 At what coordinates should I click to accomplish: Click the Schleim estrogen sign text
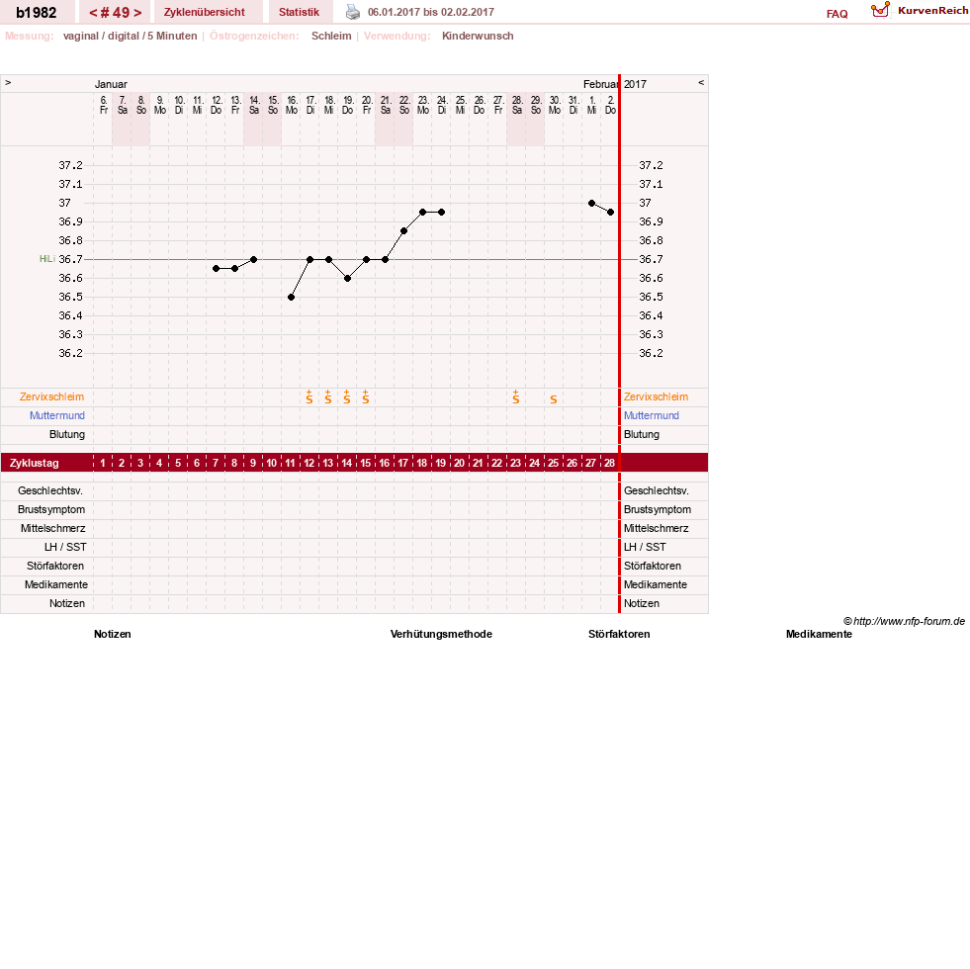coord(331,36)
